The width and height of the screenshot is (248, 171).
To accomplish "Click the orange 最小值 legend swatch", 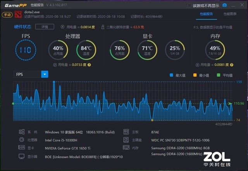I will [x=195, y=75].
